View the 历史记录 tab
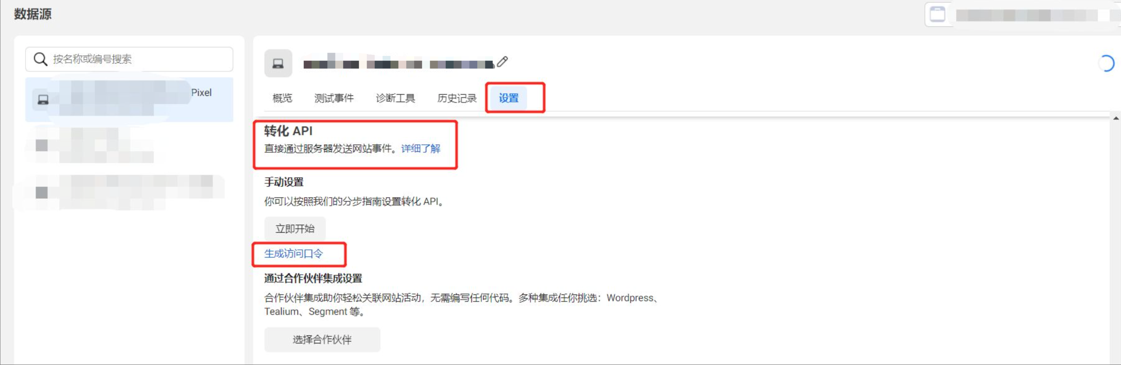Screen dimensions: 1121x365 456,98
